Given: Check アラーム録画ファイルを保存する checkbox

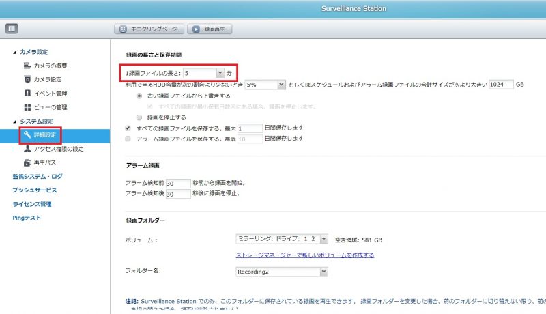Looking at the screenshot, I should coord(128,139).
